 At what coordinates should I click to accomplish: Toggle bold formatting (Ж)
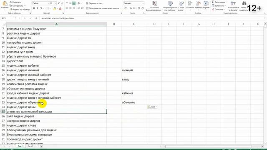tap(34, 8)
